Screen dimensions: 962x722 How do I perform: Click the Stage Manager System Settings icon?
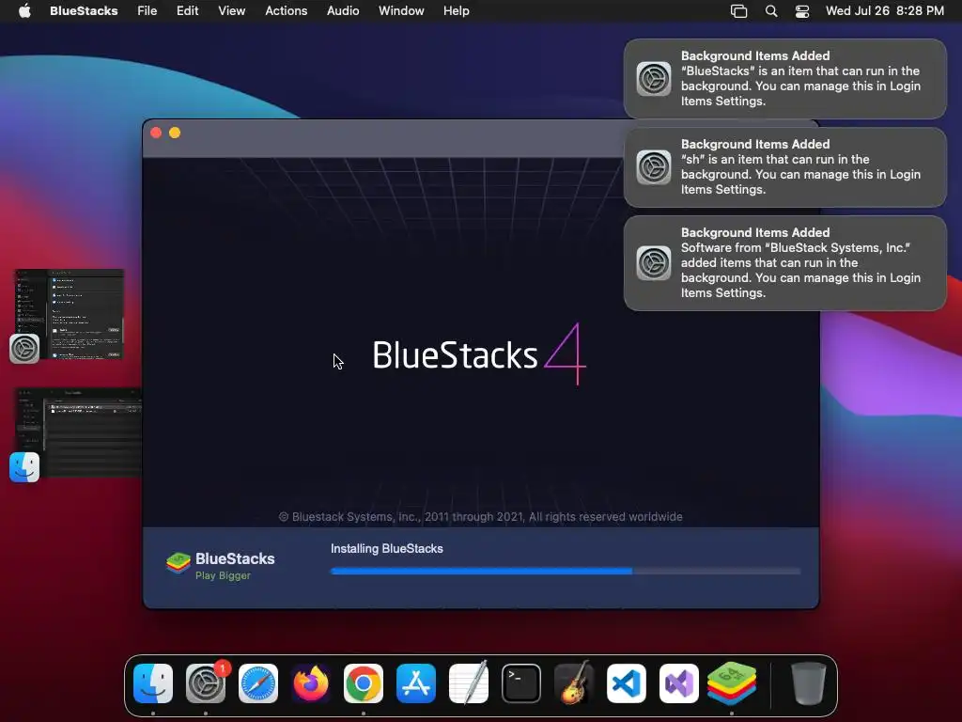(24, 349)
